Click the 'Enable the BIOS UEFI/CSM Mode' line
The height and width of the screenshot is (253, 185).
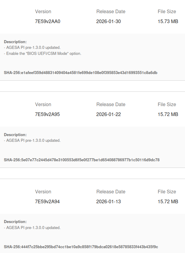pyautogui.click(x=43, y=53)
